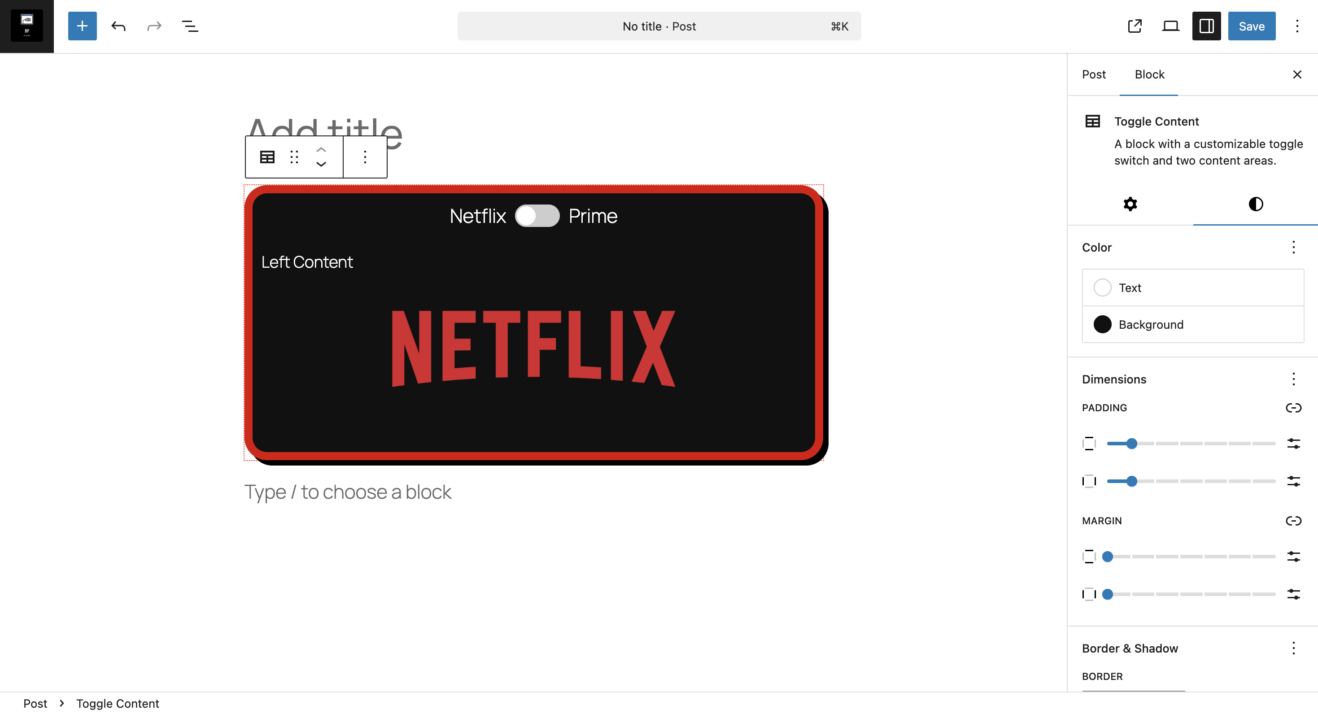Adjust the horizontal margin slider
This screenshot has width=1318, height=714.
(x=1191, y=594)
